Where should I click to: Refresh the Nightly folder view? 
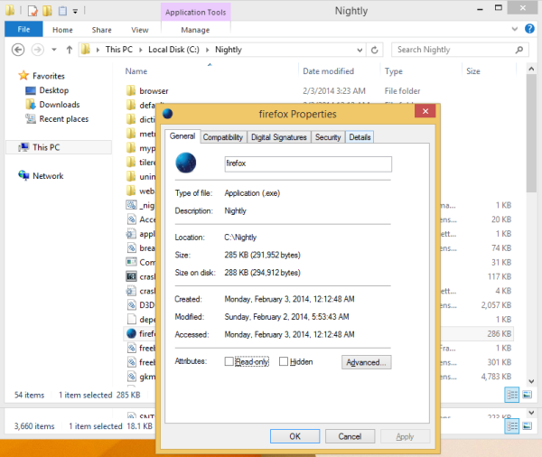374,50
